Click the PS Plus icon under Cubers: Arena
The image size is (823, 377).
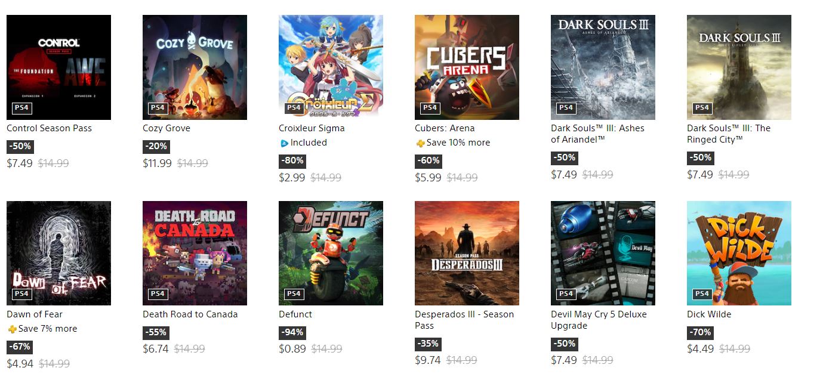click(420, 143)
